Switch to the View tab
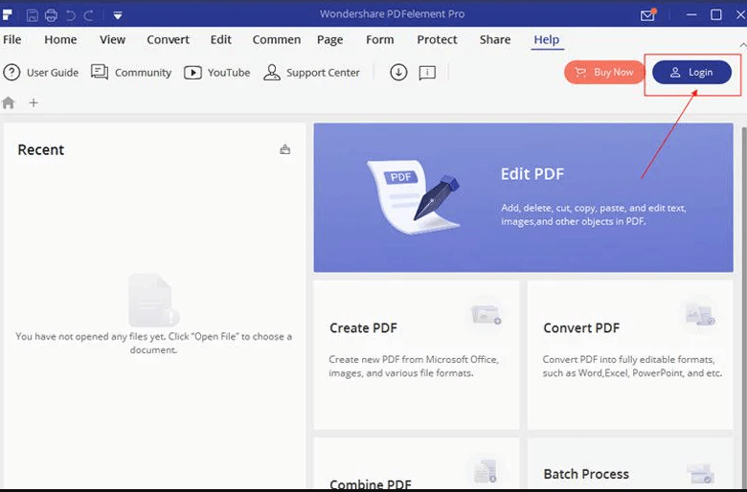Image resolution: width=747 pixels, height=492 pixels. click(112, 39)
